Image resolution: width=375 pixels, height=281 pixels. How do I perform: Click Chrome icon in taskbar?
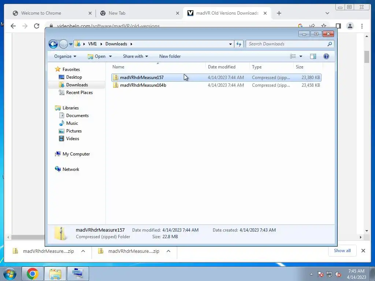[33, 274]
